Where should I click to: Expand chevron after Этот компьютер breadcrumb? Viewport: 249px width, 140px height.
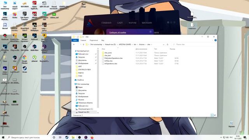[x=103, y=44]
